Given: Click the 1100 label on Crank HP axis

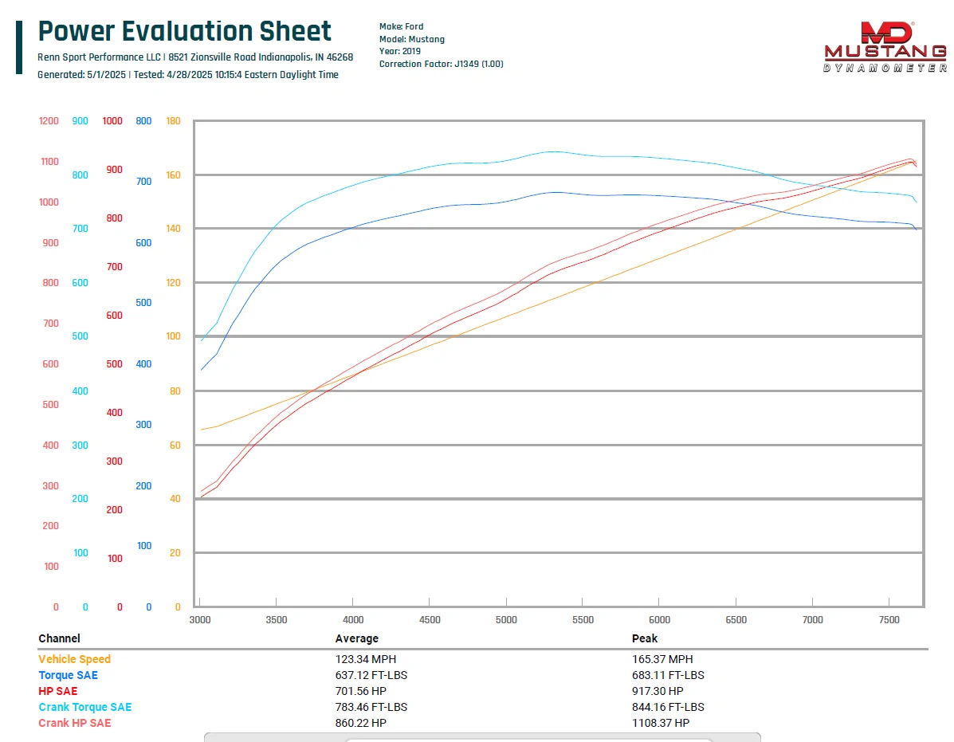Looking at the screenshot, I should click(50, 162).
